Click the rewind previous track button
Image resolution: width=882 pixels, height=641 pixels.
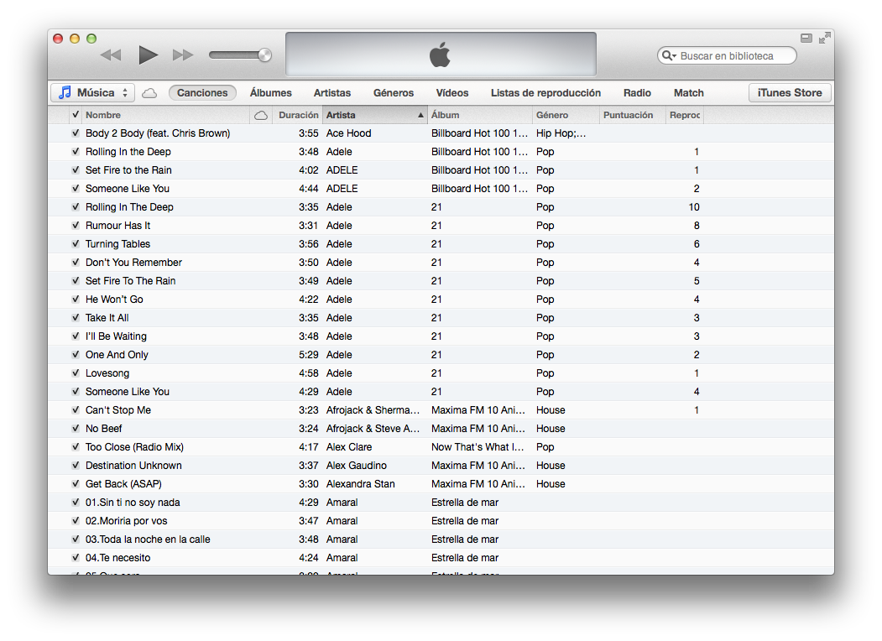111,55
